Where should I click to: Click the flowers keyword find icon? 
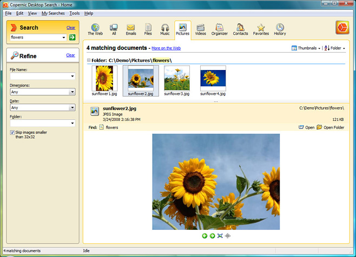coord(102,127)
